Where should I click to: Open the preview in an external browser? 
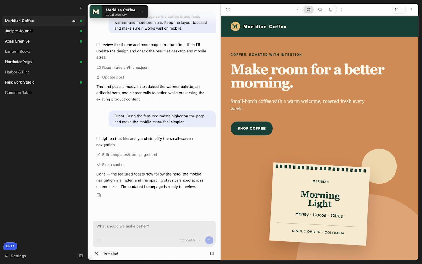click(x=397, y=10)
